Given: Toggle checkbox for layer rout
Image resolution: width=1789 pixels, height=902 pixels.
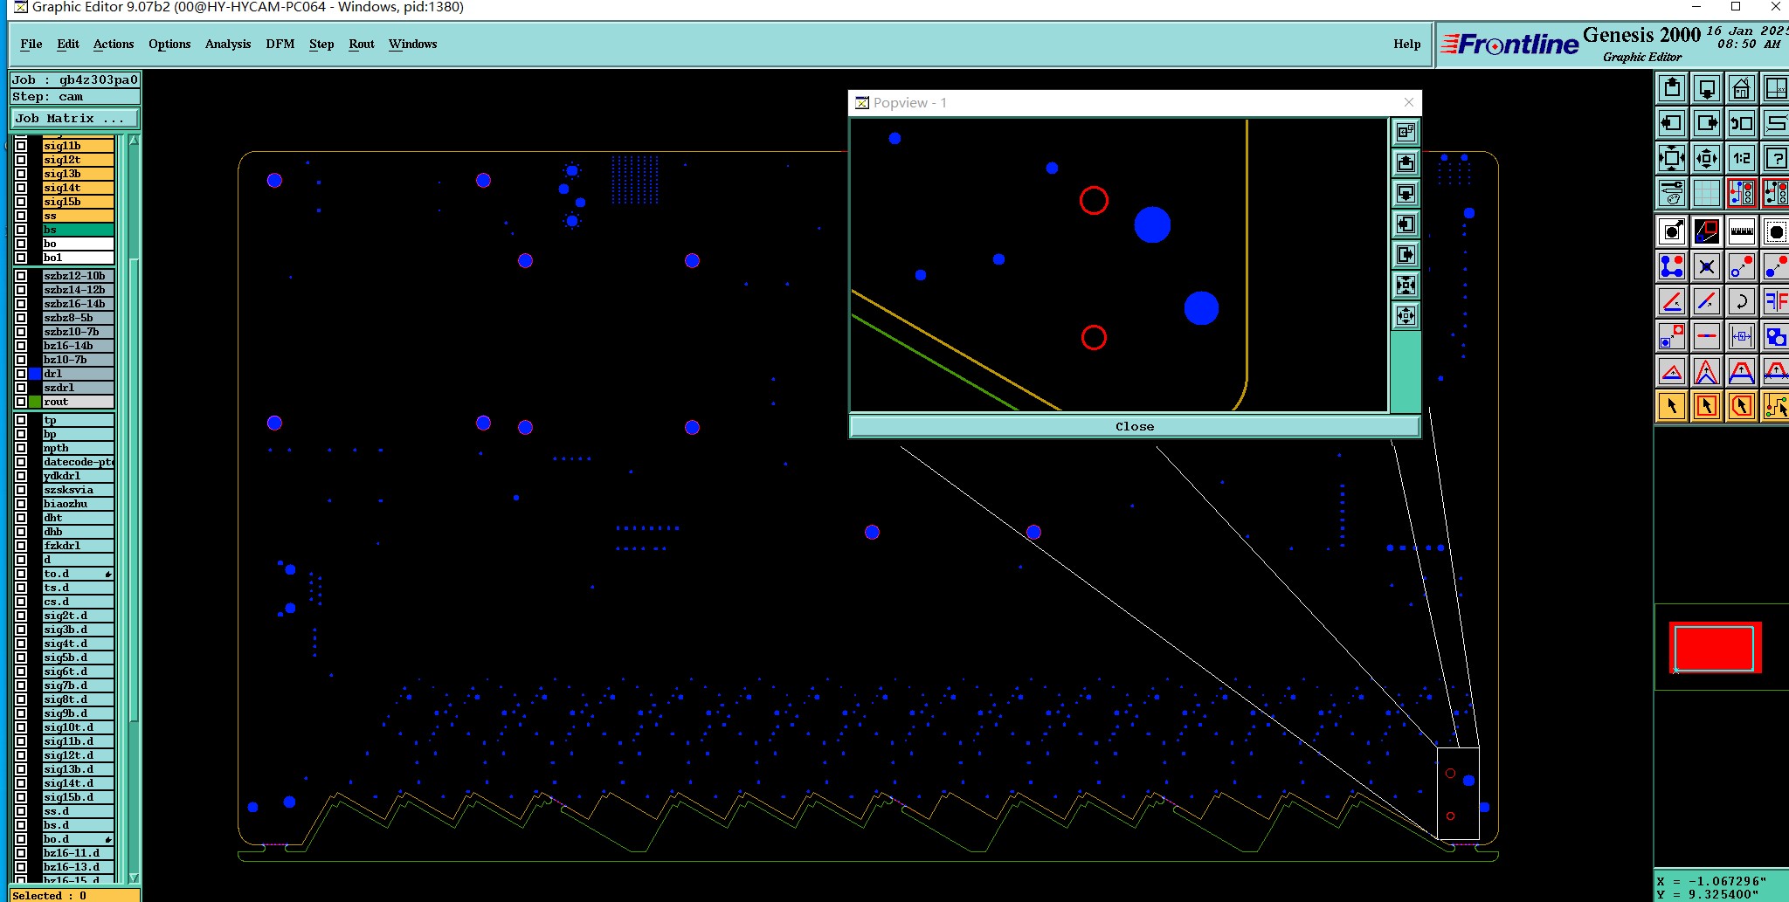Looking at the screenshot, I should [x=21, y=402].
